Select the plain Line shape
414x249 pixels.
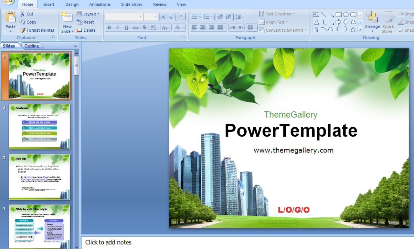click(x=324, y=15)
